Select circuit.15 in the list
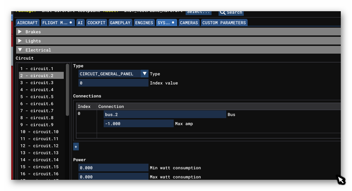 point(42,167)
